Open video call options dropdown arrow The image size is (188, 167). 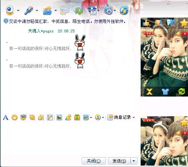18,11
